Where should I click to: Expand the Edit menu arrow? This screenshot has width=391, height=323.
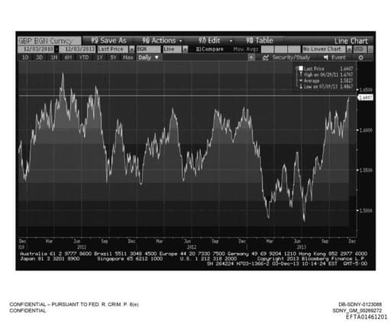click(231, 41)
